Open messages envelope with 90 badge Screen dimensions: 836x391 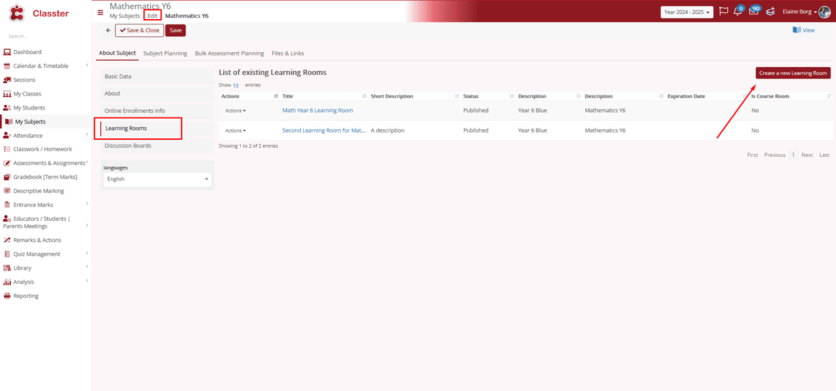(x=754, y=11)
